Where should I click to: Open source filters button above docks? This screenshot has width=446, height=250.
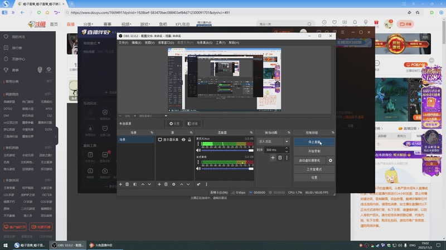coord(192,123)
